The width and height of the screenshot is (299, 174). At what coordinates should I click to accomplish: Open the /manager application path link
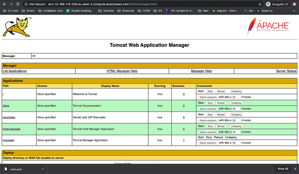click(8, 140)
